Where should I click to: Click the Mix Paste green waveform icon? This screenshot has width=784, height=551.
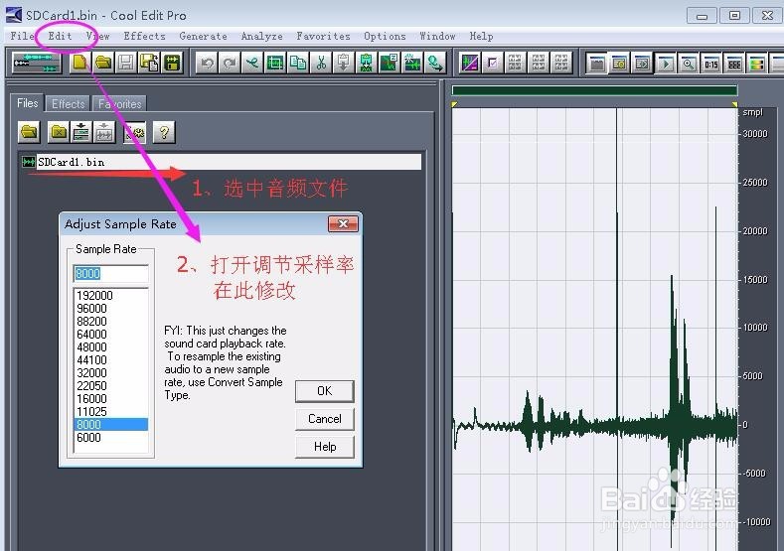(367, 63)
